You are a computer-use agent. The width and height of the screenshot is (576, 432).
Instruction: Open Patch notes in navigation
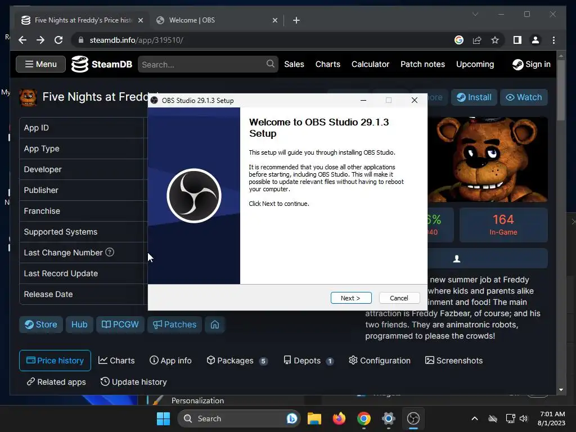tap(422, 64)
